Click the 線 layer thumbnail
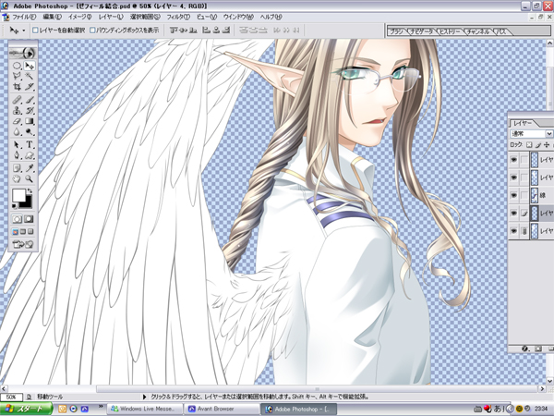The image size is (554, 416). click(x=535, y=195)
